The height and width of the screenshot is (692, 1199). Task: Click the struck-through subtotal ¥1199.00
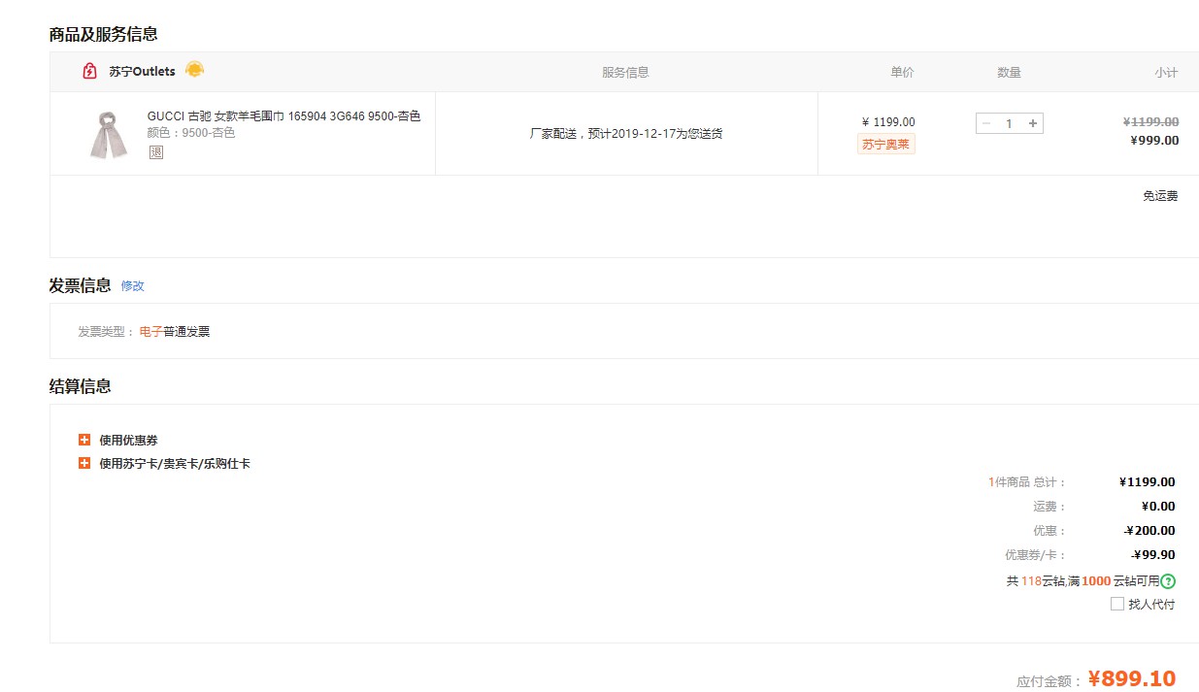tap(1150, 122)
